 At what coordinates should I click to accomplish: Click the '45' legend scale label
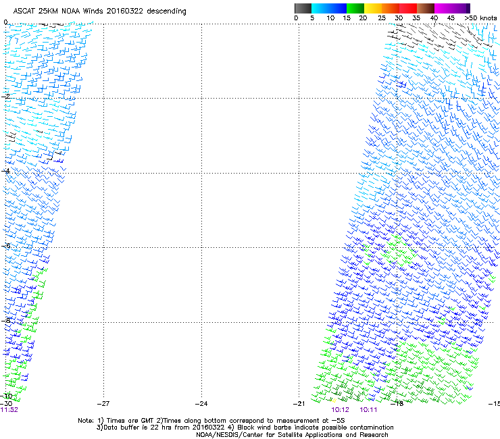451,18
